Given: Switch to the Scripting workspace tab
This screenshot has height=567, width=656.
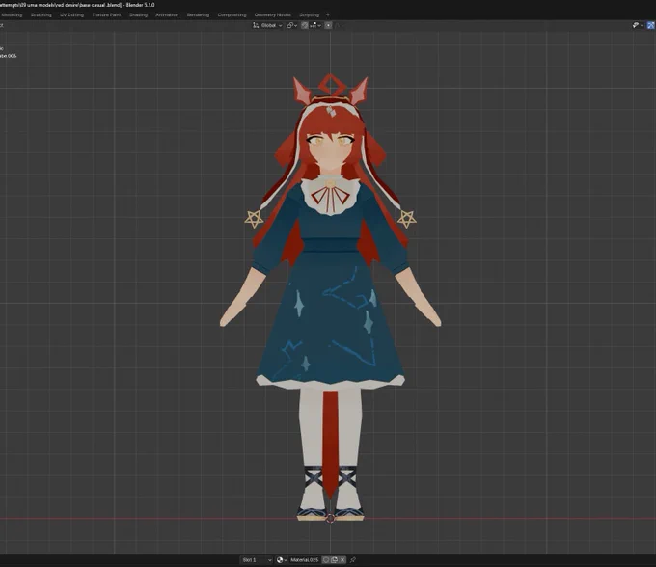Looking at the screenshot, I should (309, 14).
